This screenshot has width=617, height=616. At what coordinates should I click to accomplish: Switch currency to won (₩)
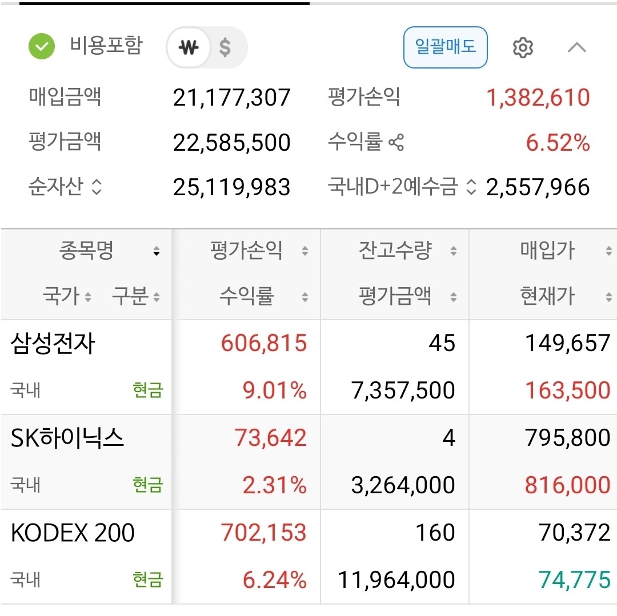coord(189,48)
